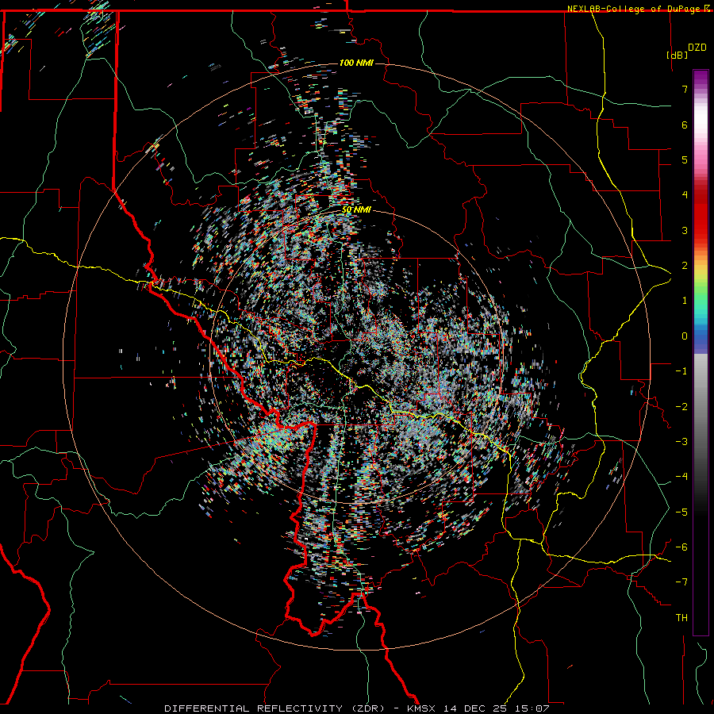
Task: Click the -2 value on the scale
Action: [x=681, y=407]
